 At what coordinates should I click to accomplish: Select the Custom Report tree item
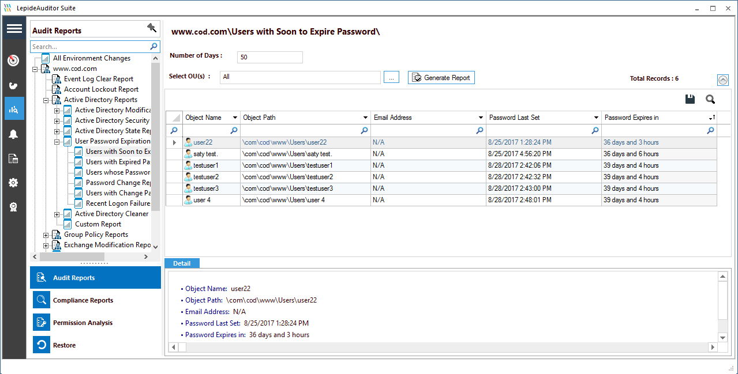98,224
